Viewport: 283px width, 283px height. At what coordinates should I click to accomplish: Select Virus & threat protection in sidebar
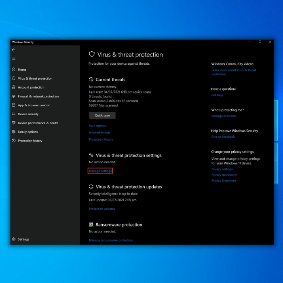tap(35, 78)
